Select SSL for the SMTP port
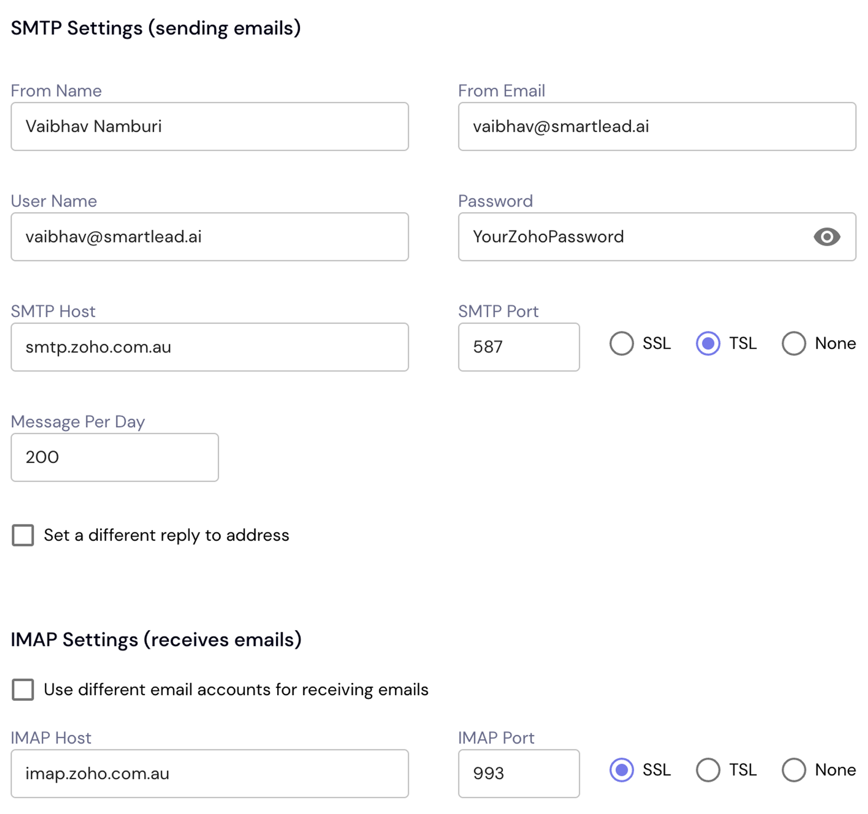868x814 pixels. (x=621, y=343)
